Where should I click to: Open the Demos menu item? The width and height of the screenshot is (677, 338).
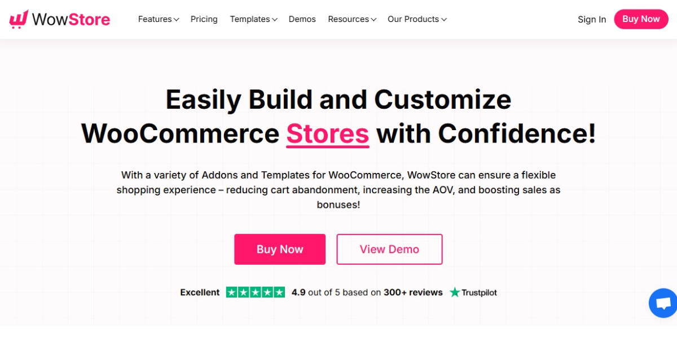pos(302,19)
